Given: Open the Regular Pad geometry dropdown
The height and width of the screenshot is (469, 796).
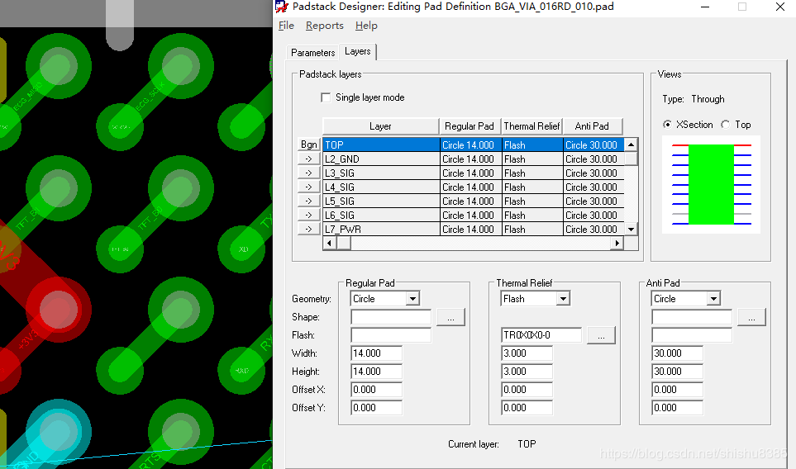Looking at the screenshot, I should 412,299.
